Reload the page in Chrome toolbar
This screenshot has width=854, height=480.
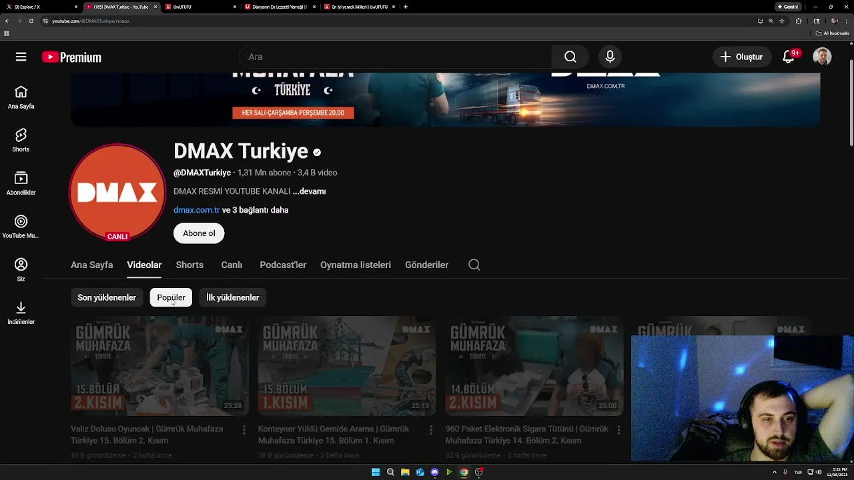coord(31,21)
